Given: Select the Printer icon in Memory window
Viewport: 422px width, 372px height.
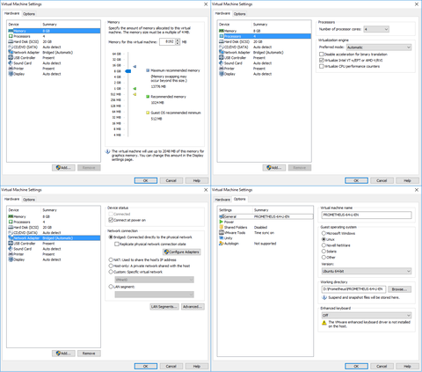Looking at the screenshot, I should [x=11, y=69].
